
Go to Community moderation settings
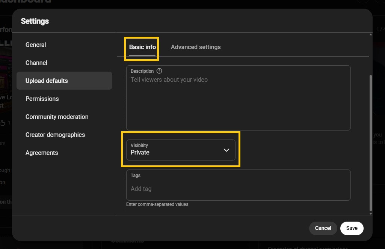64,117
